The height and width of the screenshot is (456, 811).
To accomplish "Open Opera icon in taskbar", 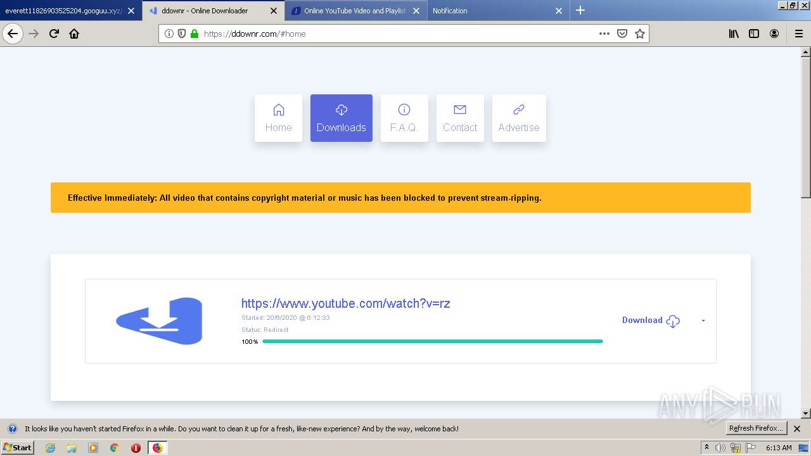I will (136, 448).
